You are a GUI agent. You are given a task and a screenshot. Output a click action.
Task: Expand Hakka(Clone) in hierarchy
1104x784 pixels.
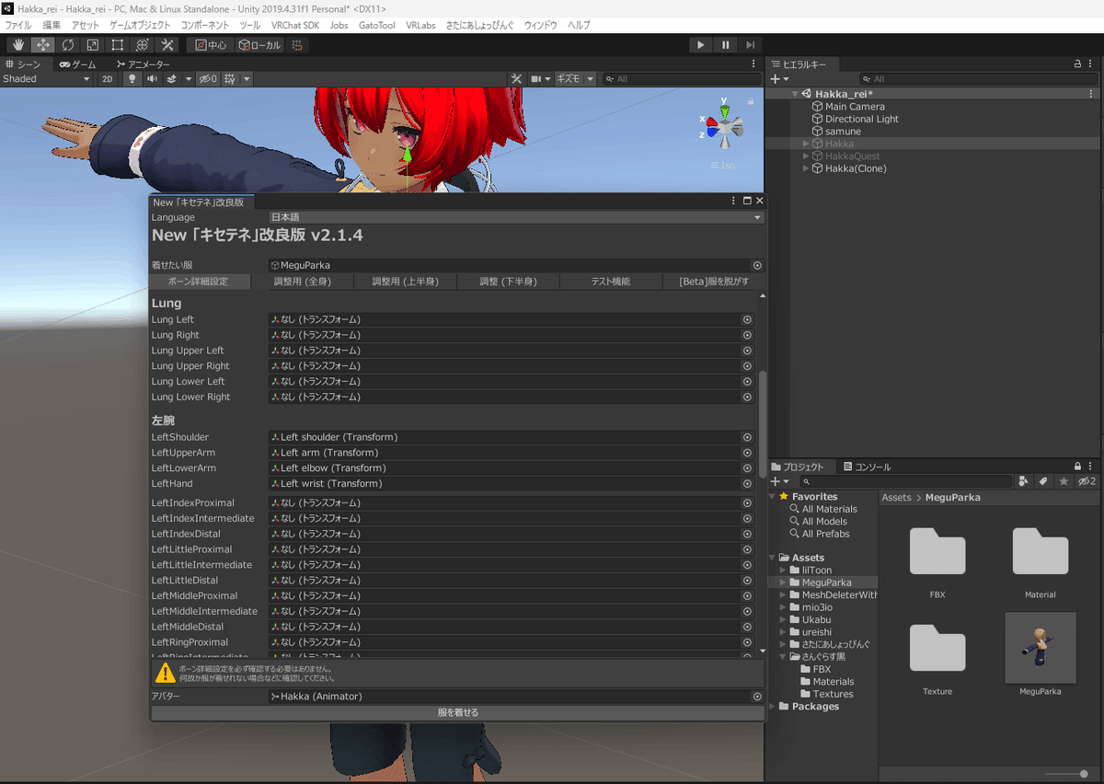[806, 168]
